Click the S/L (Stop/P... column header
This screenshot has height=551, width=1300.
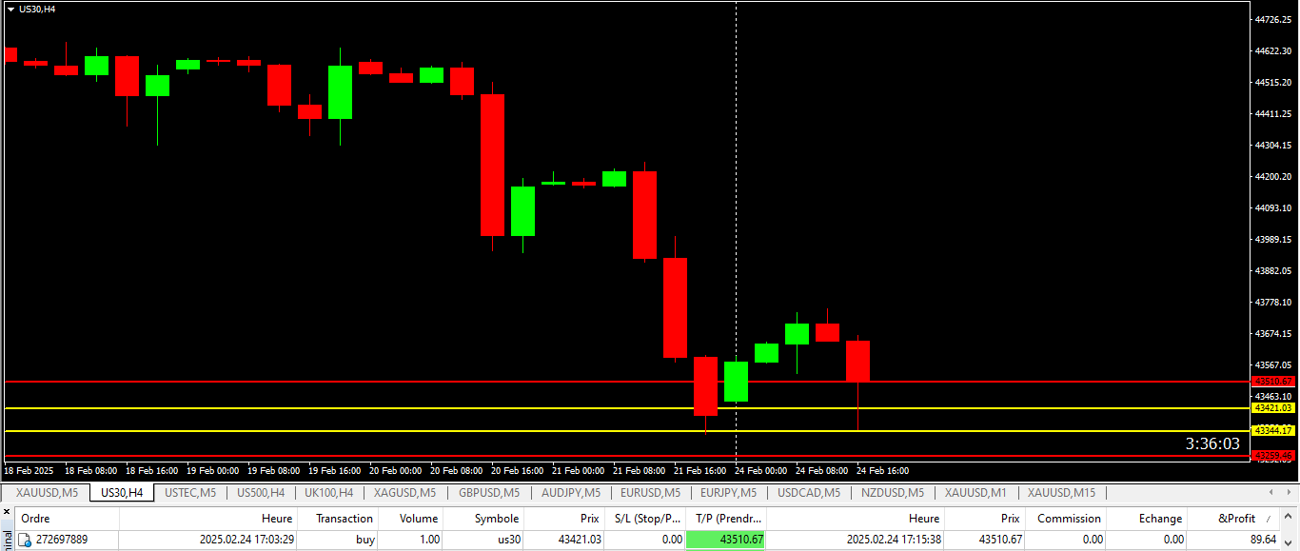(644, 519)
